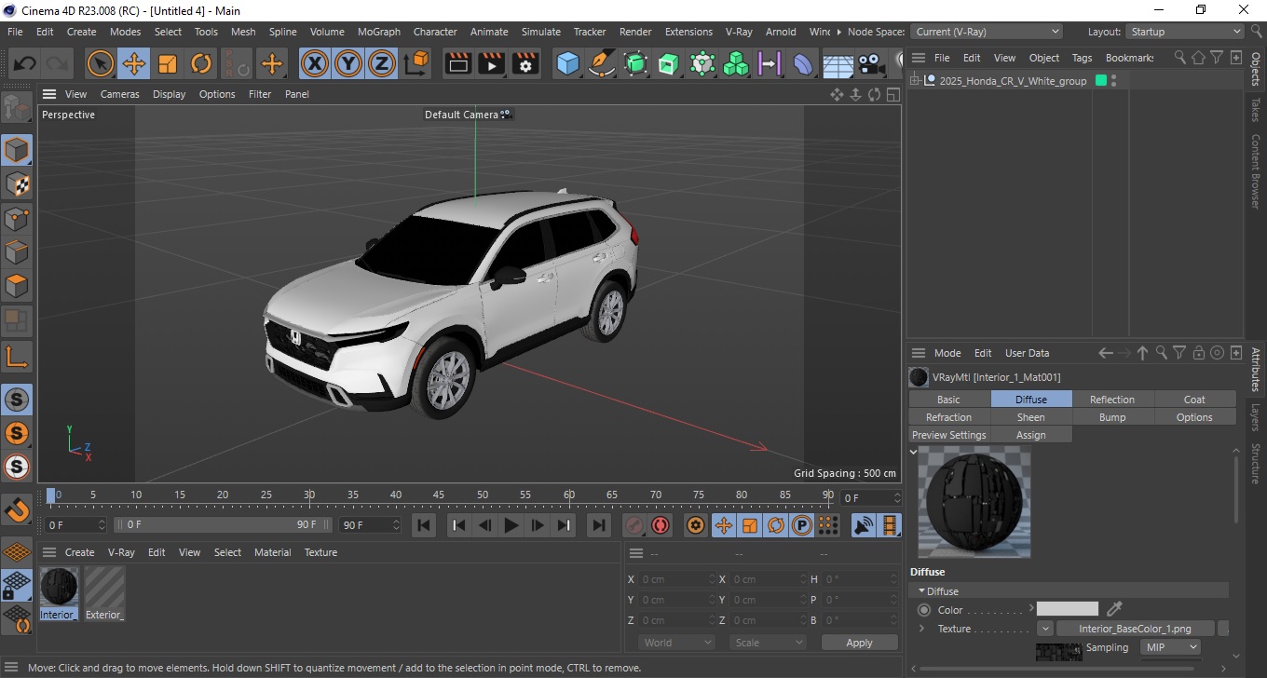Toggle Parameter keyframe recording P icon
This screenshot has width=1267, height=678.
(x=801, y=525)
